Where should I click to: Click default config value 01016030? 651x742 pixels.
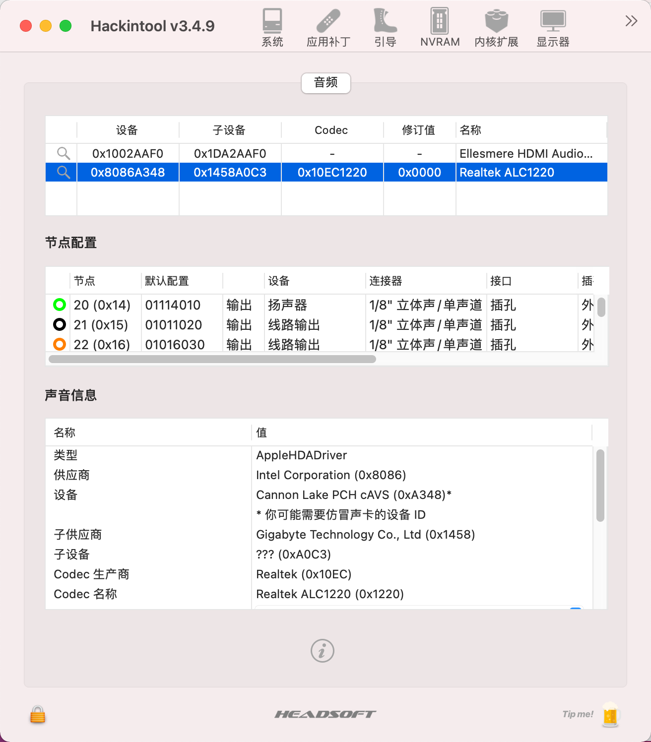pyautogui.click(x=175, y=345)
